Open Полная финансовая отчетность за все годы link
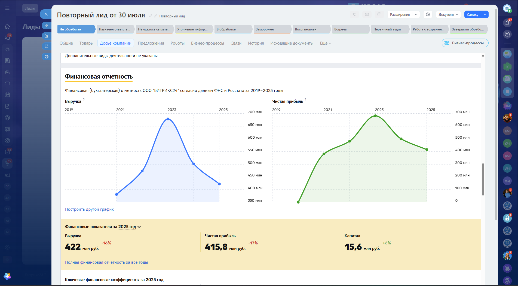Image resolution: width=518 pixels, height=286 pixels. (x=106, y=262)
